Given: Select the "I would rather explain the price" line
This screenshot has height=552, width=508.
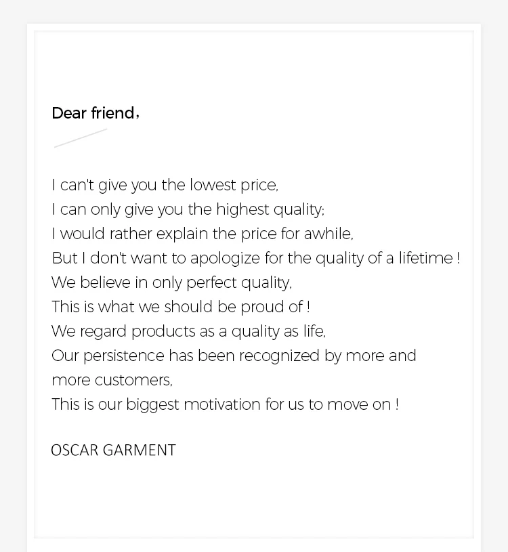Looking at the screenshot, I should point(202,234).
